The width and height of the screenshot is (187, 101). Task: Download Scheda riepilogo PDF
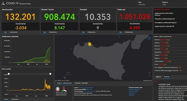click(135, 89)
